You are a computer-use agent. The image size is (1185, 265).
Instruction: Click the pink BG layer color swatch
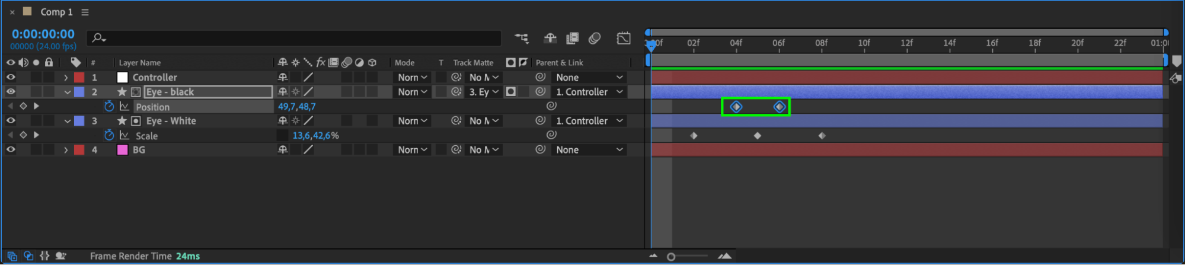[x=123, y=150]
